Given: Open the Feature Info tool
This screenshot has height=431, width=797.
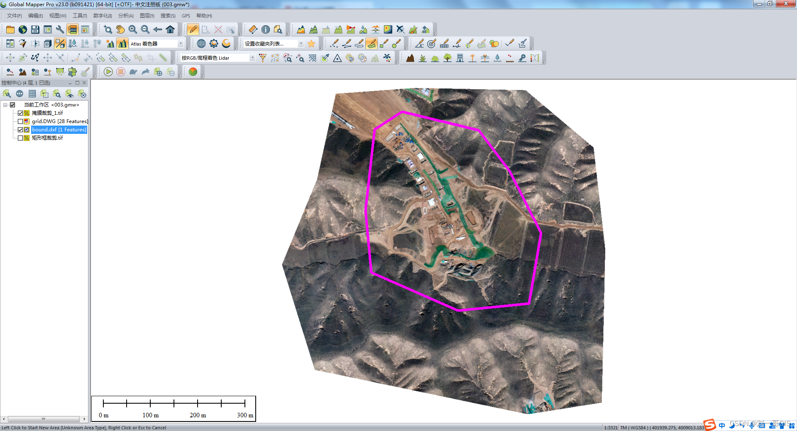Looking at the screenshot, I should point(266,29).
